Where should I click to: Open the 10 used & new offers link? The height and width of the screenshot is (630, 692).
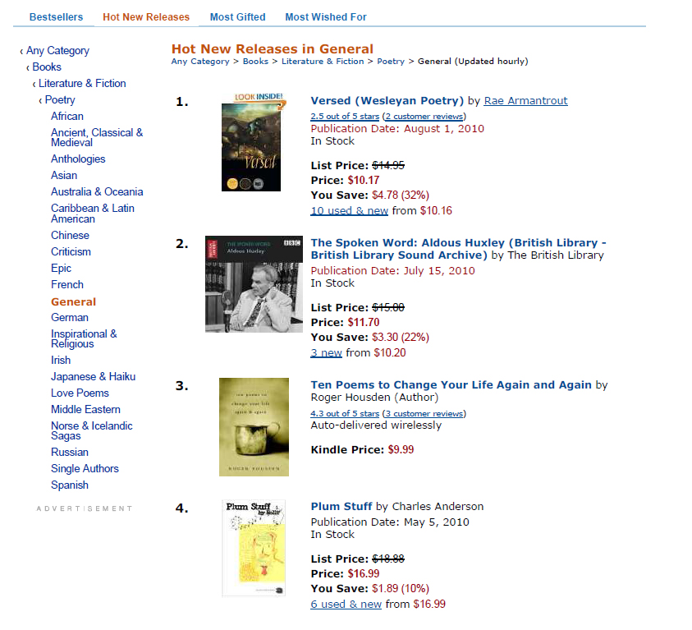click(349, 210)
